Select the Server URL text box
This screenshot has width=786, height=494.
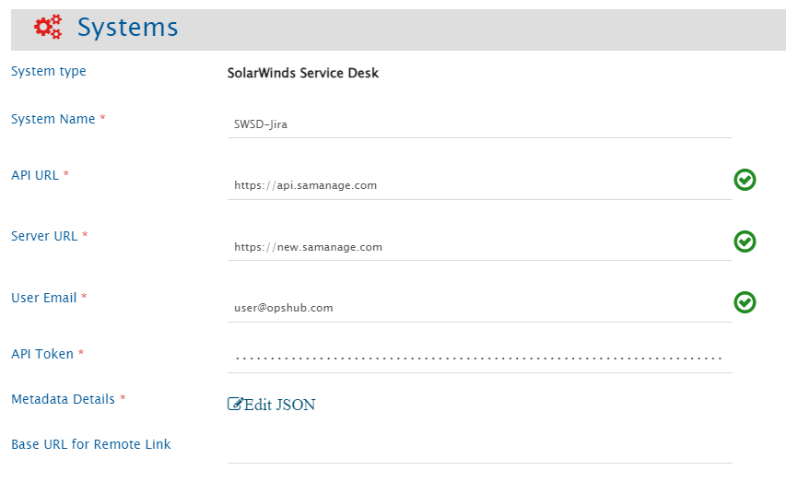tap(479, 247)
